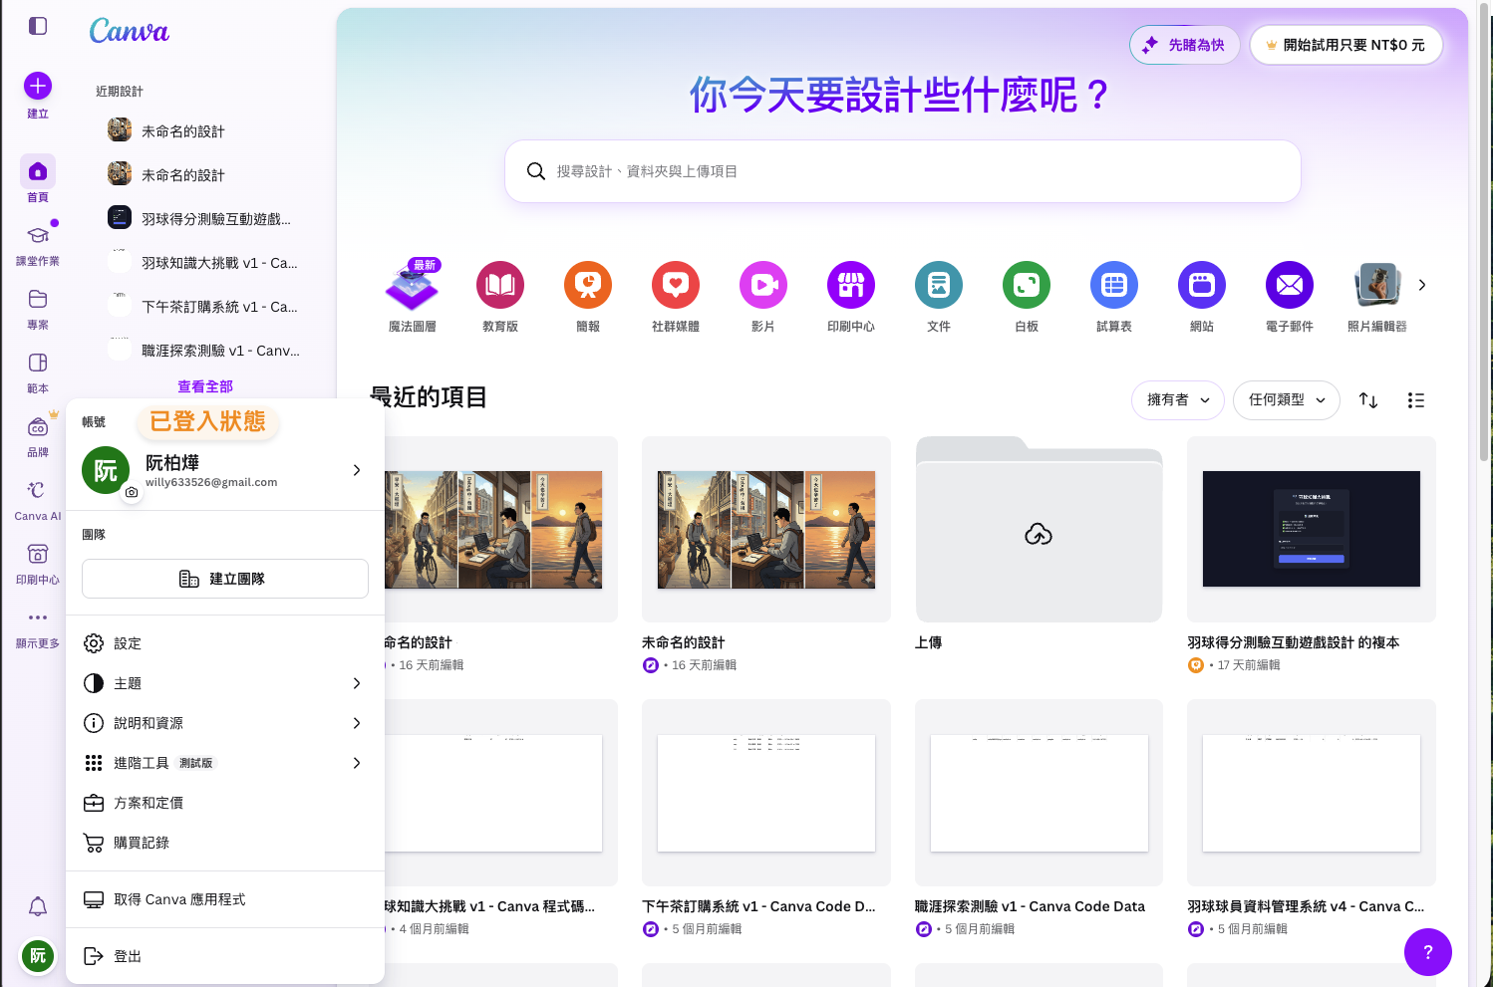Open 課堂作業 in left sidebar
This screenshot has height=987, width=1493.
tap(38, 244)
